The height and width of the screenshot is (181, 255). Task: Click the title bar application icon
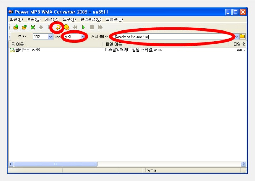[x=11, y=12]
